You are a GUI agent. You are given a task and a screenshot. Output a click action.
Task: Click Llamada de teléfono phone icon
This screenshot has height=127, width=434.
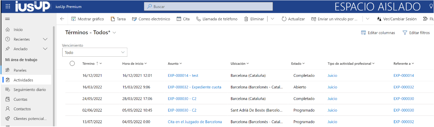tap(199, 19)
